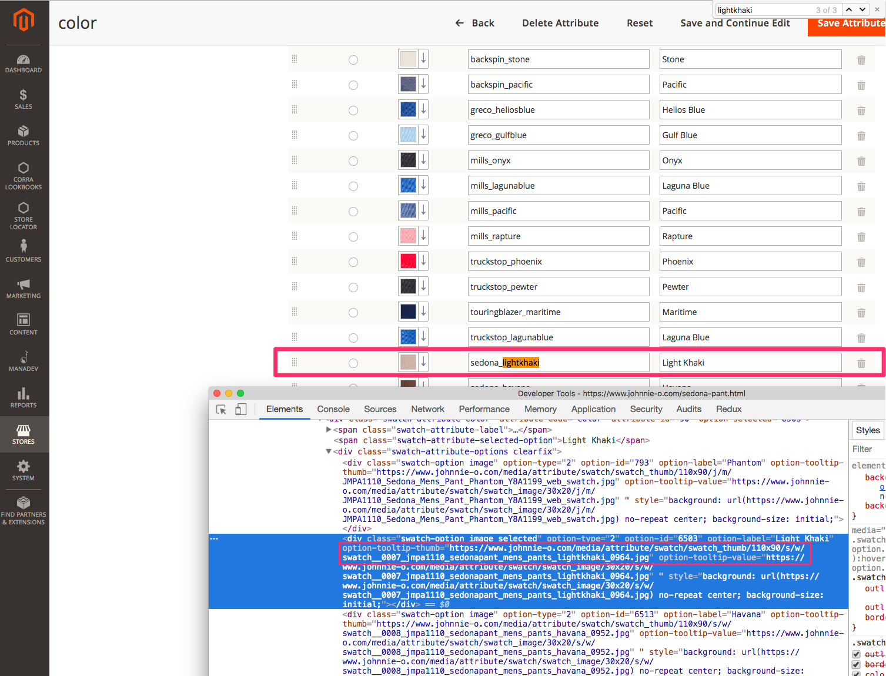The height and width of the screenshot is (676, 886).
Task: Set touringblazer_maritime as default option
Action: (x=353, y=313)
